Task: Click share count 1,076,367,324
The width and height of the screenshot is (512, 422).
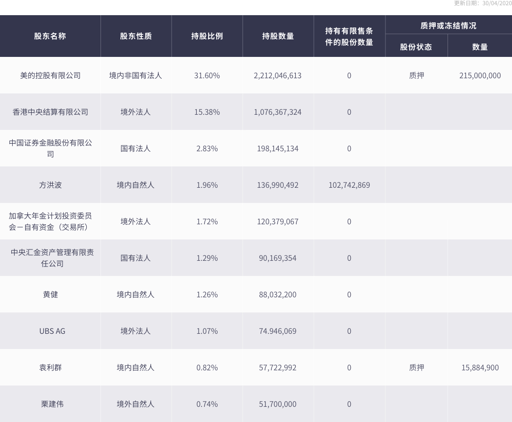Action: (x=277, y=112)
